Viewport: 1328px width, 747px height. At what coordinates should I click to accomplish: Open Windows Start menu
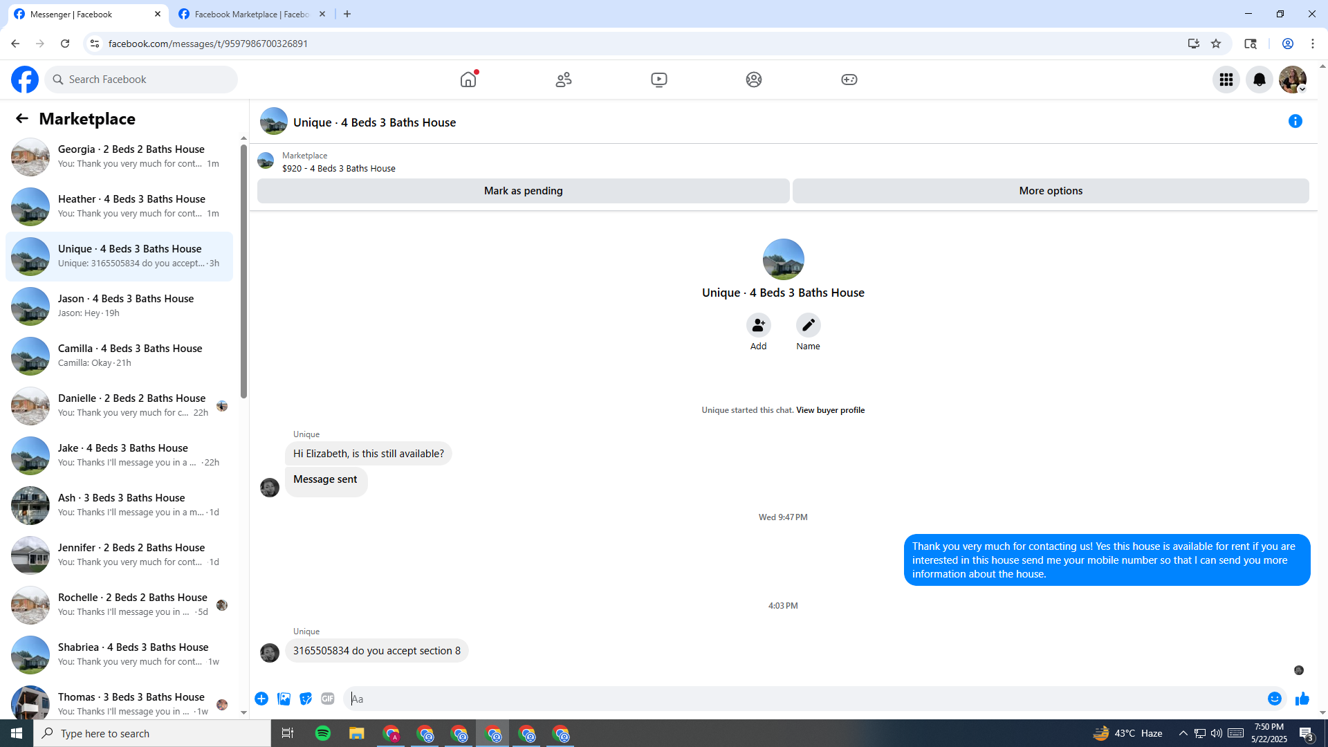17,733
